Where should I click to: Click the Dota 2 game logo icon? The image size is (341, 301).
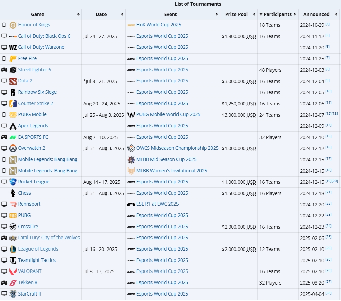pyautogui.click(x=13, y=81)
